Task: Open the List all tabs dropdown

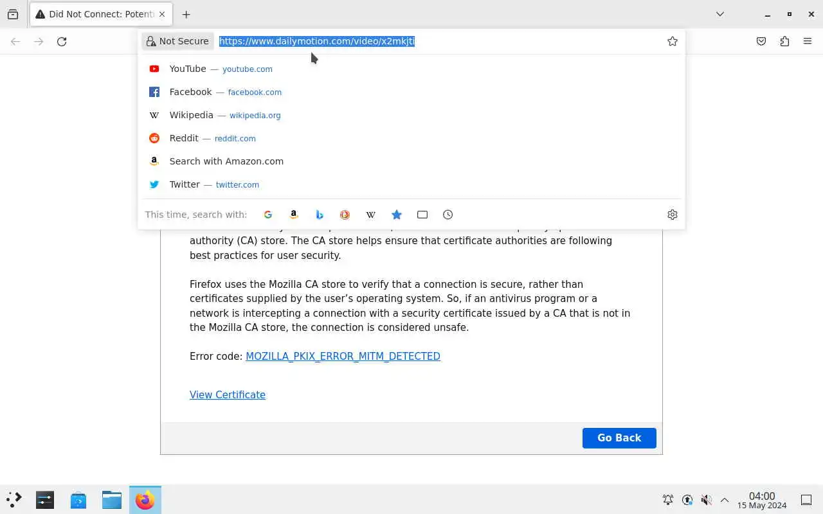Action: tap(720, 14)
